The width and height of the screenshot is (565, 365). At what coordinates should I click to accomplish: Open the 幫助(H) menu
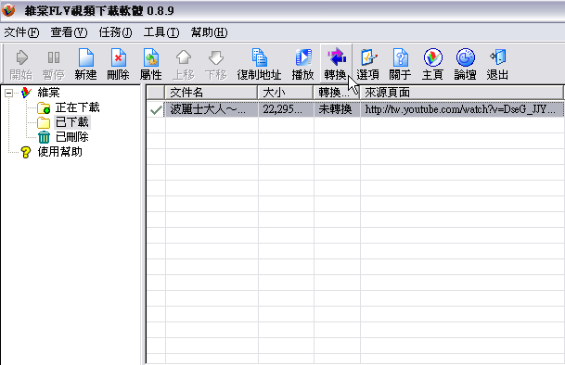pos(209,32)
